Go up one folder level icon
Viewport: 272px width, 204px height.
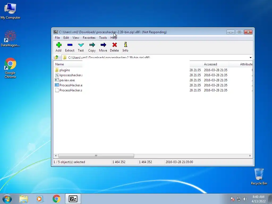tap(57, 57)
